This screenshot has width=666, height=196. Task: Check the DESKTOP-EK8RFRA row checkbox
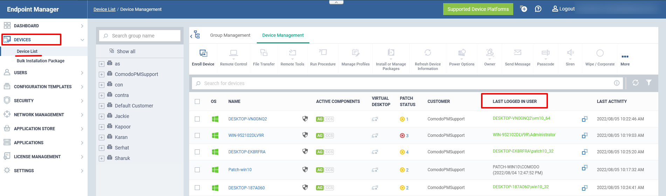[x=197, y=152]
